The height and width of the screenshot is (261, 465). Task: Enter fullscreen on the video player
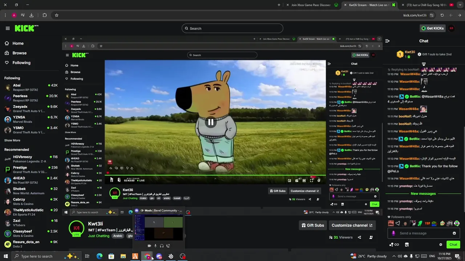click(311, 180)
